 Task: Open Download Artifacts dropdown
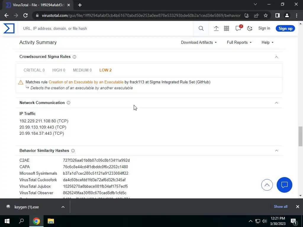pos(199,43)
